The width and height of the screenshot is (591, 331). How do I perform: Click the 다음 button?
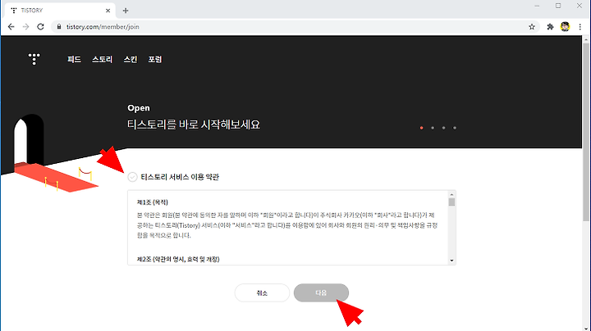[321, 293]
